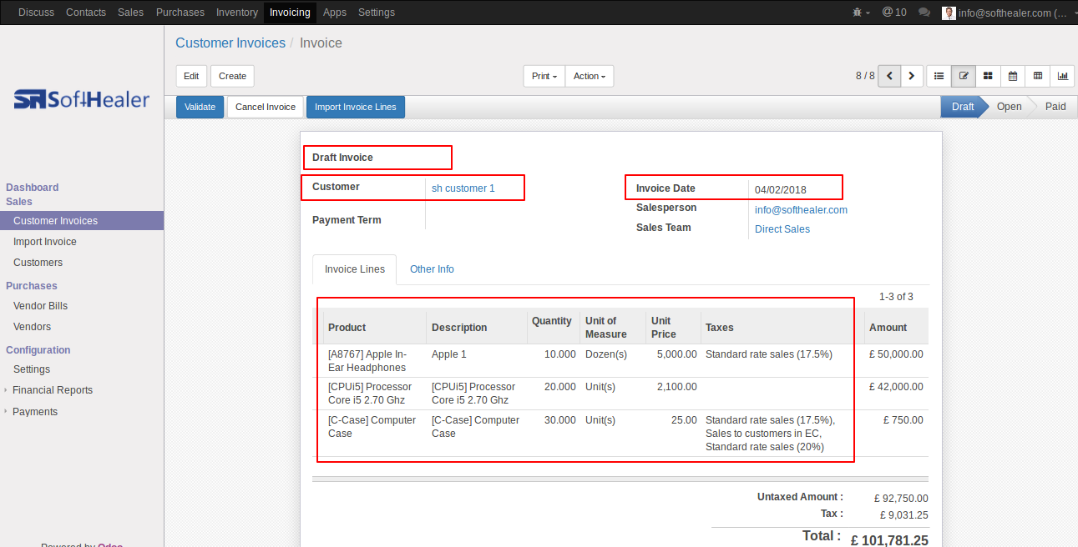Open the Invoicing menu

point(291,13)
